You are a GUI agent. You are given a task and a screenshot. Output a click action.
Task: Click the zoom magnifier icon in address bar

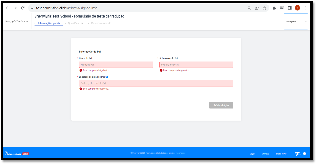click(x=249, y=8)
